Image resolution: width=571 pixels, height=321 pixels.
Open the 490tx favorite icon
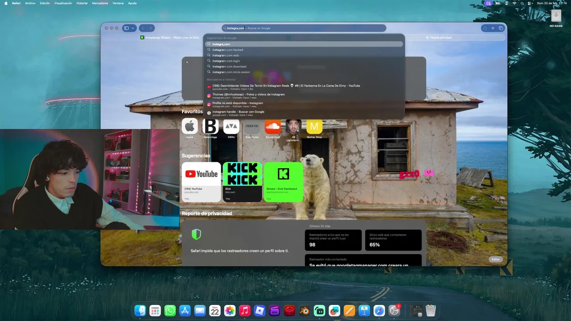pyautogui.click(x=231, y=127)
